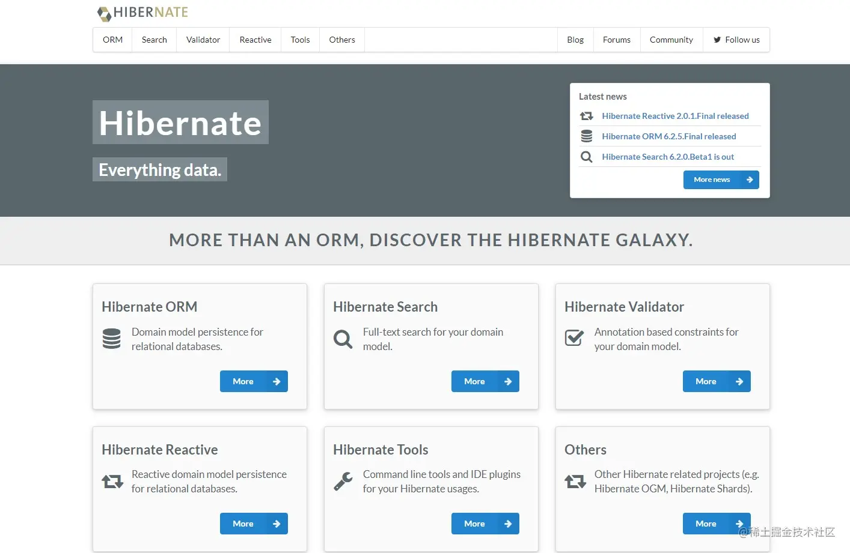
Task: Click the Command line tools description text
Action: (442, 482)
